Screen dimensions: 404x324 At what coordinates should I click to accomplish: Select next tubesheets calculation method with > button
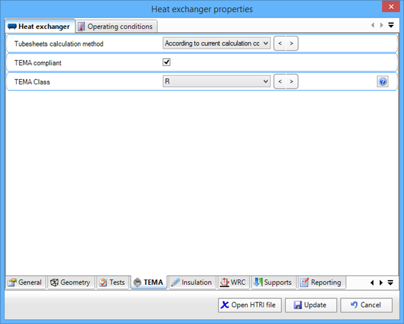[291, 43]
